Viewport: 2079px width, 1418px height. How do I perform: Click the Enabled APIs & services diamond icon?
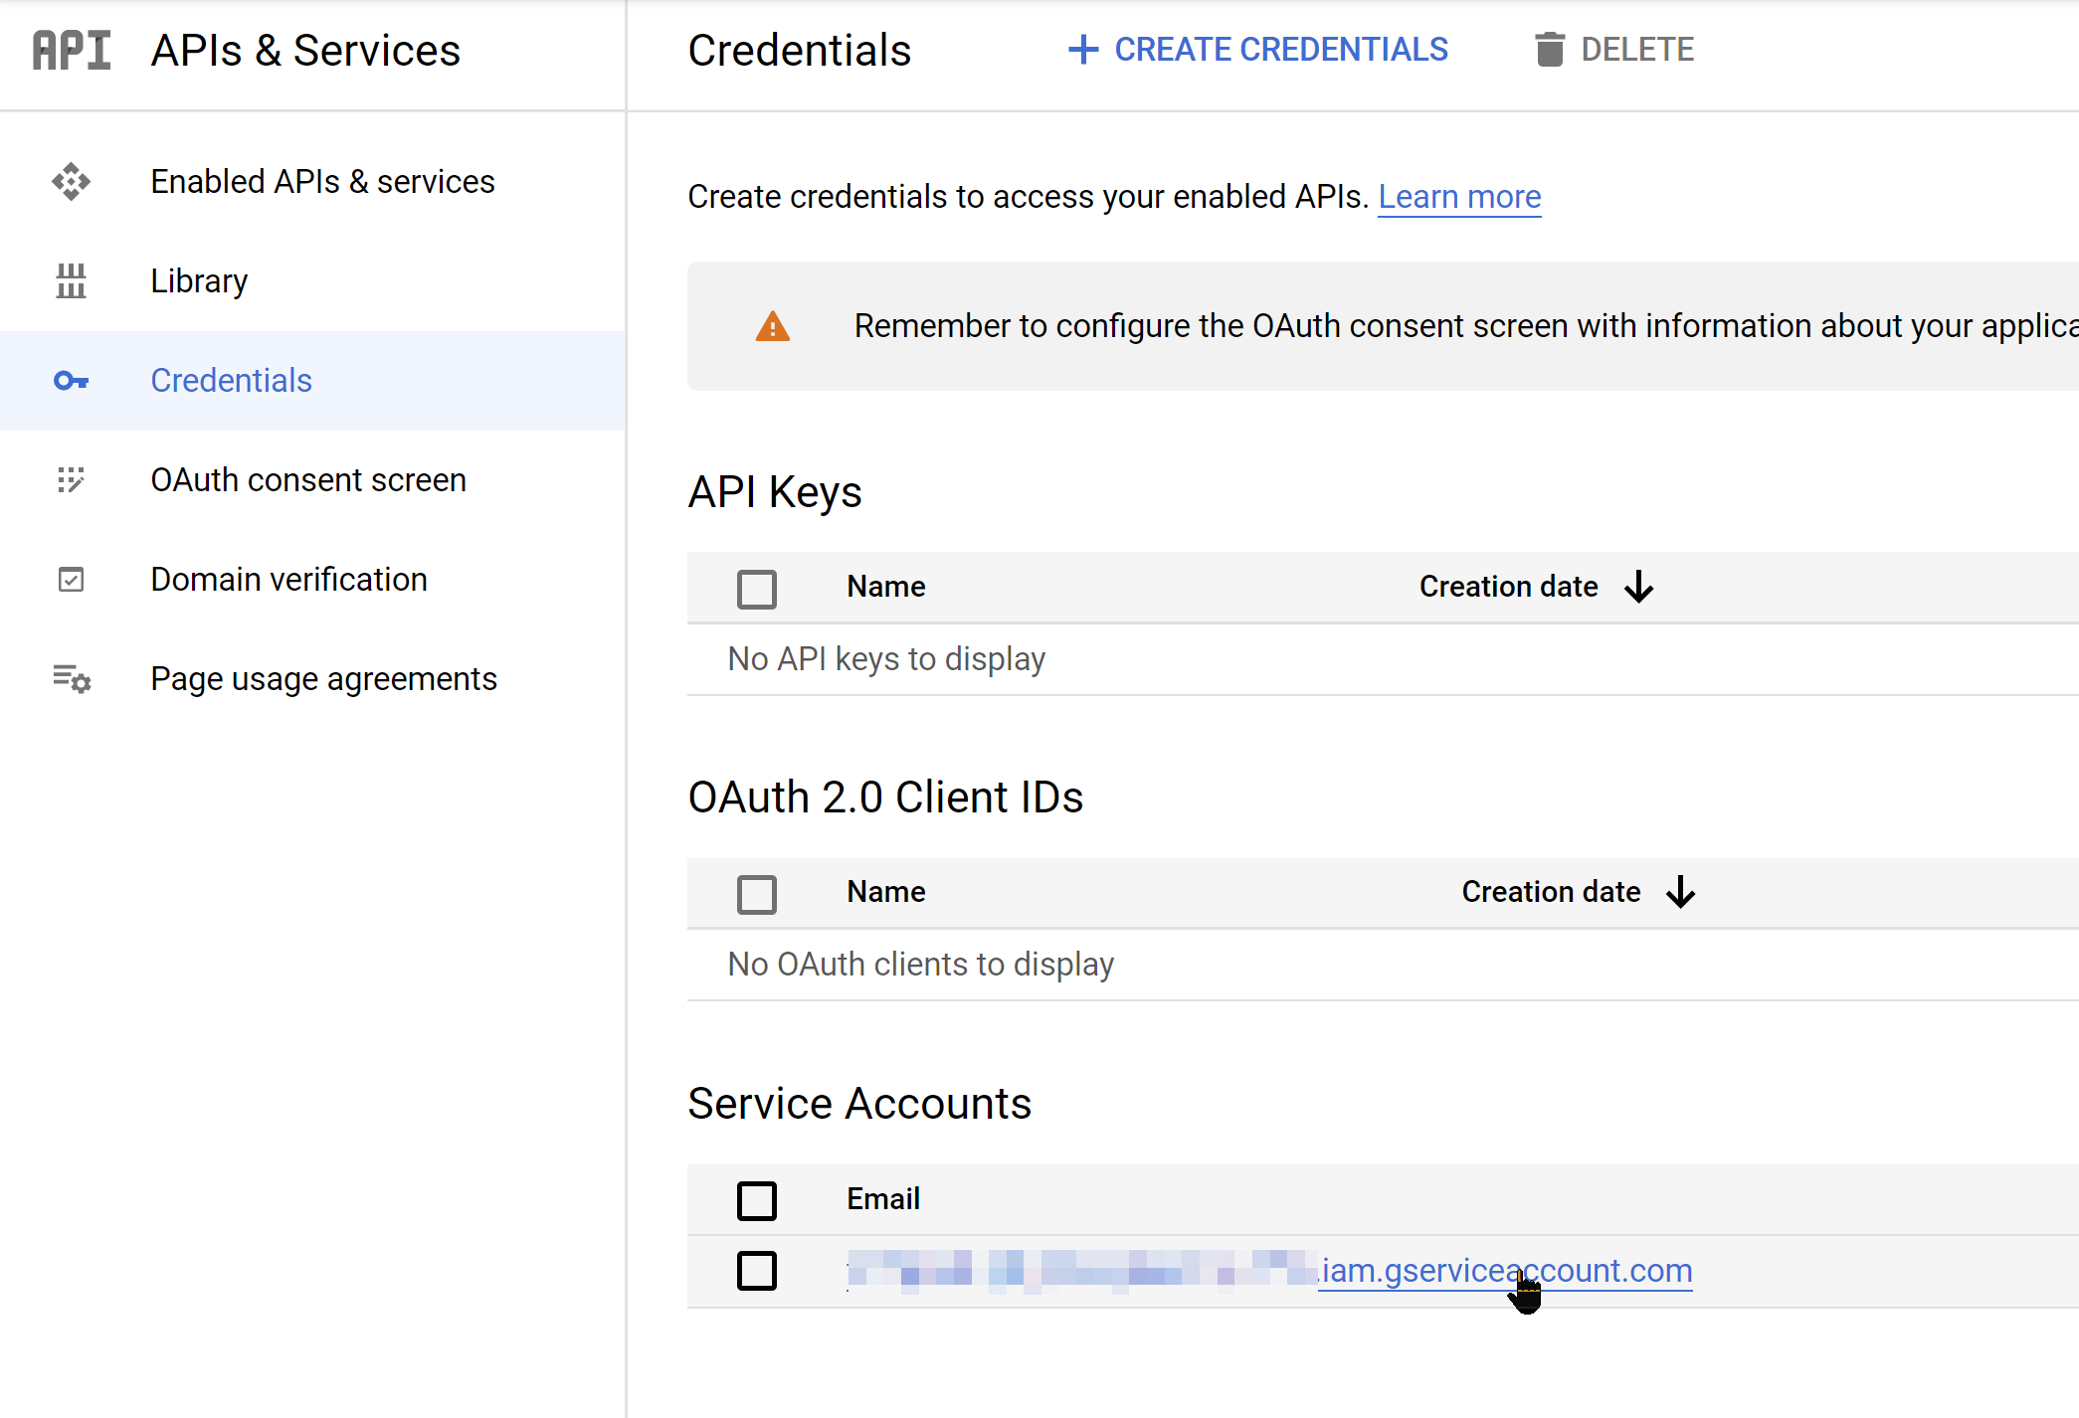(71, 182)
